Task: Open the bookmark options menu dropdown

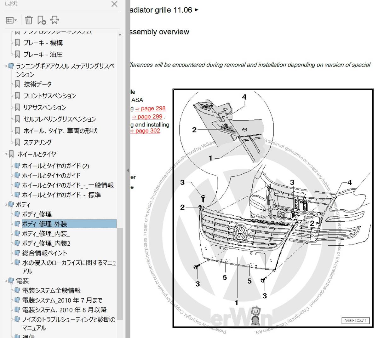Action: coord(11,20)
